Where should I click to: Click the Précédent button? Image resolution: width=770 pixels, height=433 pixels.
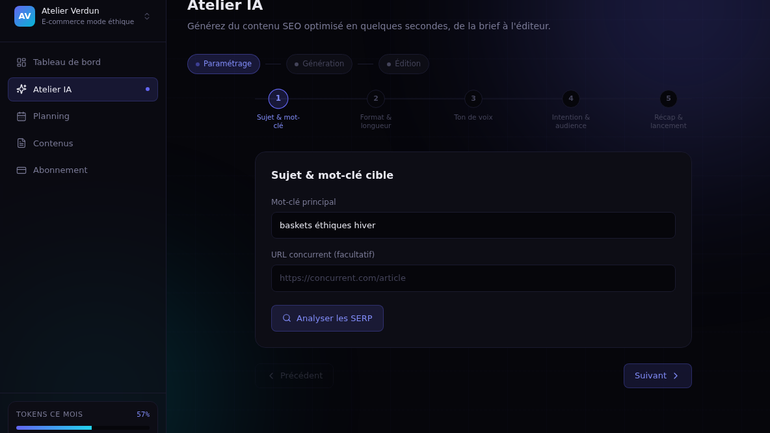294,376
